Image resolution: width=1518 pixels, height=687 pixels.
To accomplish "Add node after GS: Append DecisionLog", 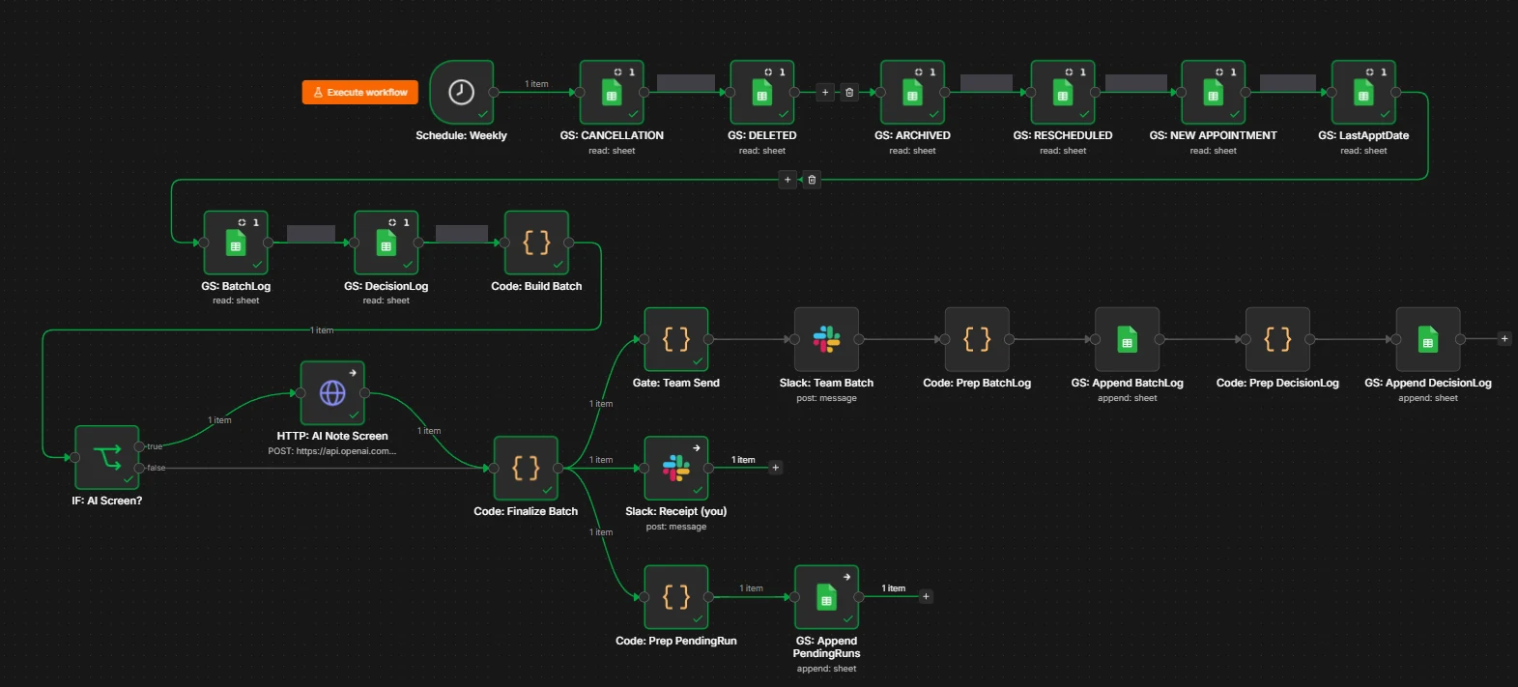I will 1504,338.
